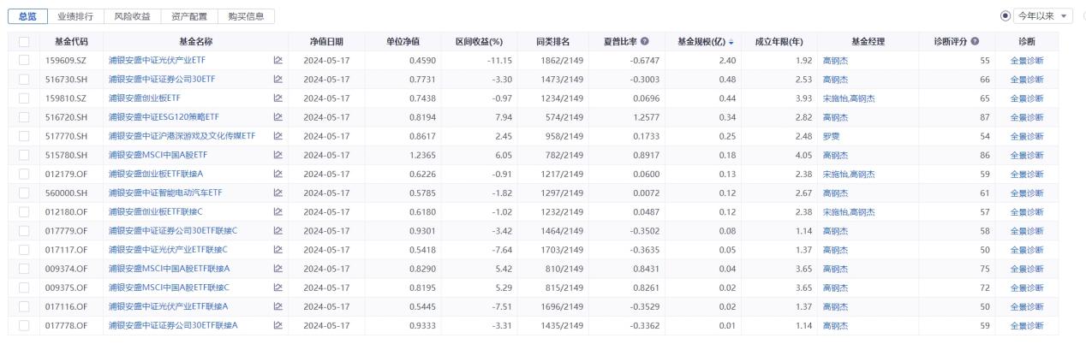Check the box for 560000.SH row
This screenshot has height=344, width=1086.
(23, 193)
